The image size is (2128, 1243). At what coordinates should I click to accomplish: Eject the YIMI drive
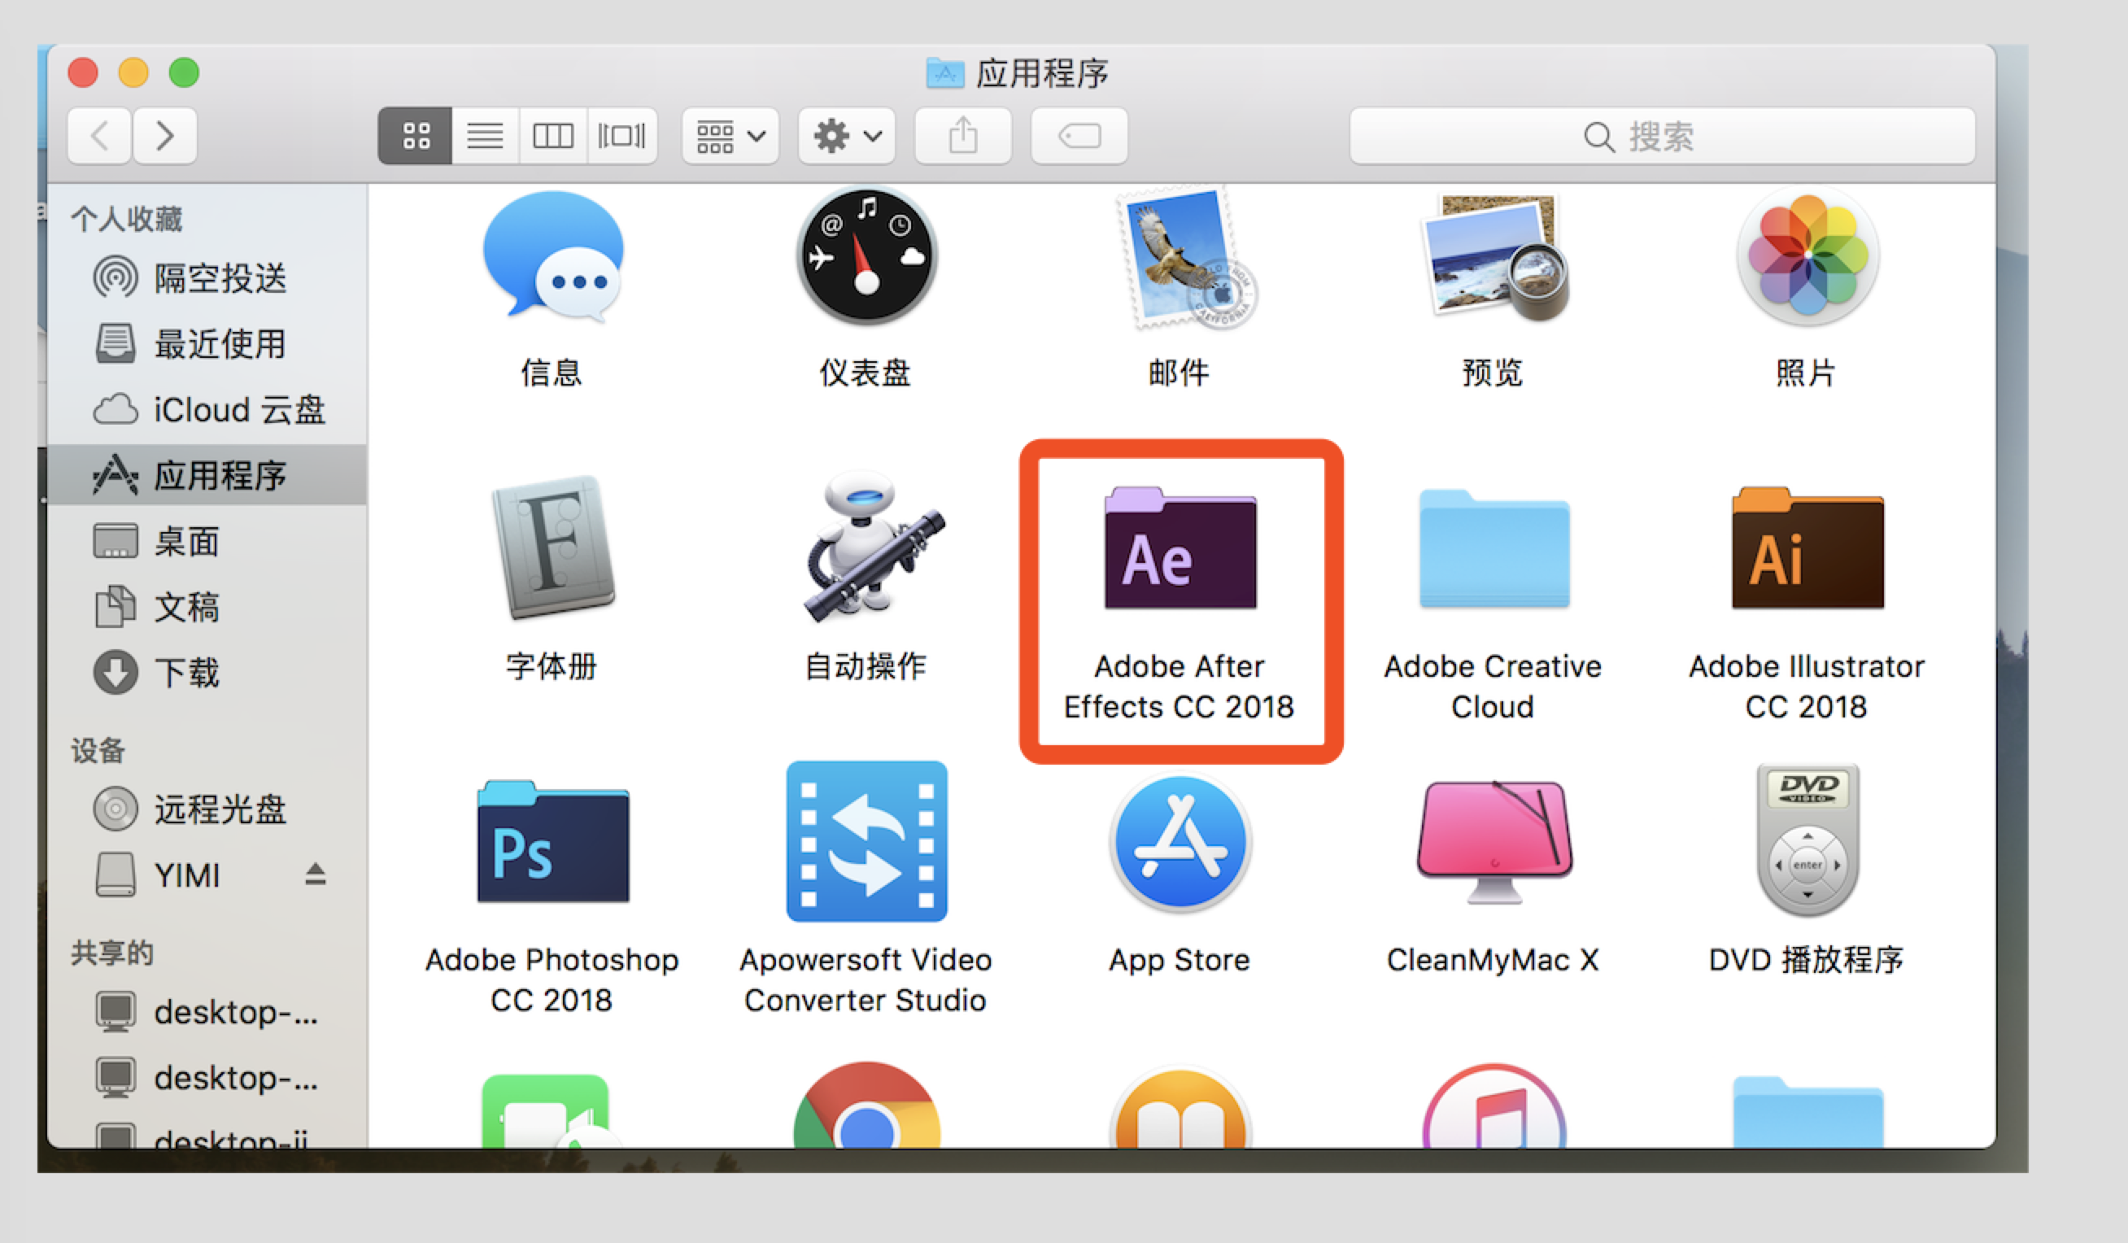point(316,874)
